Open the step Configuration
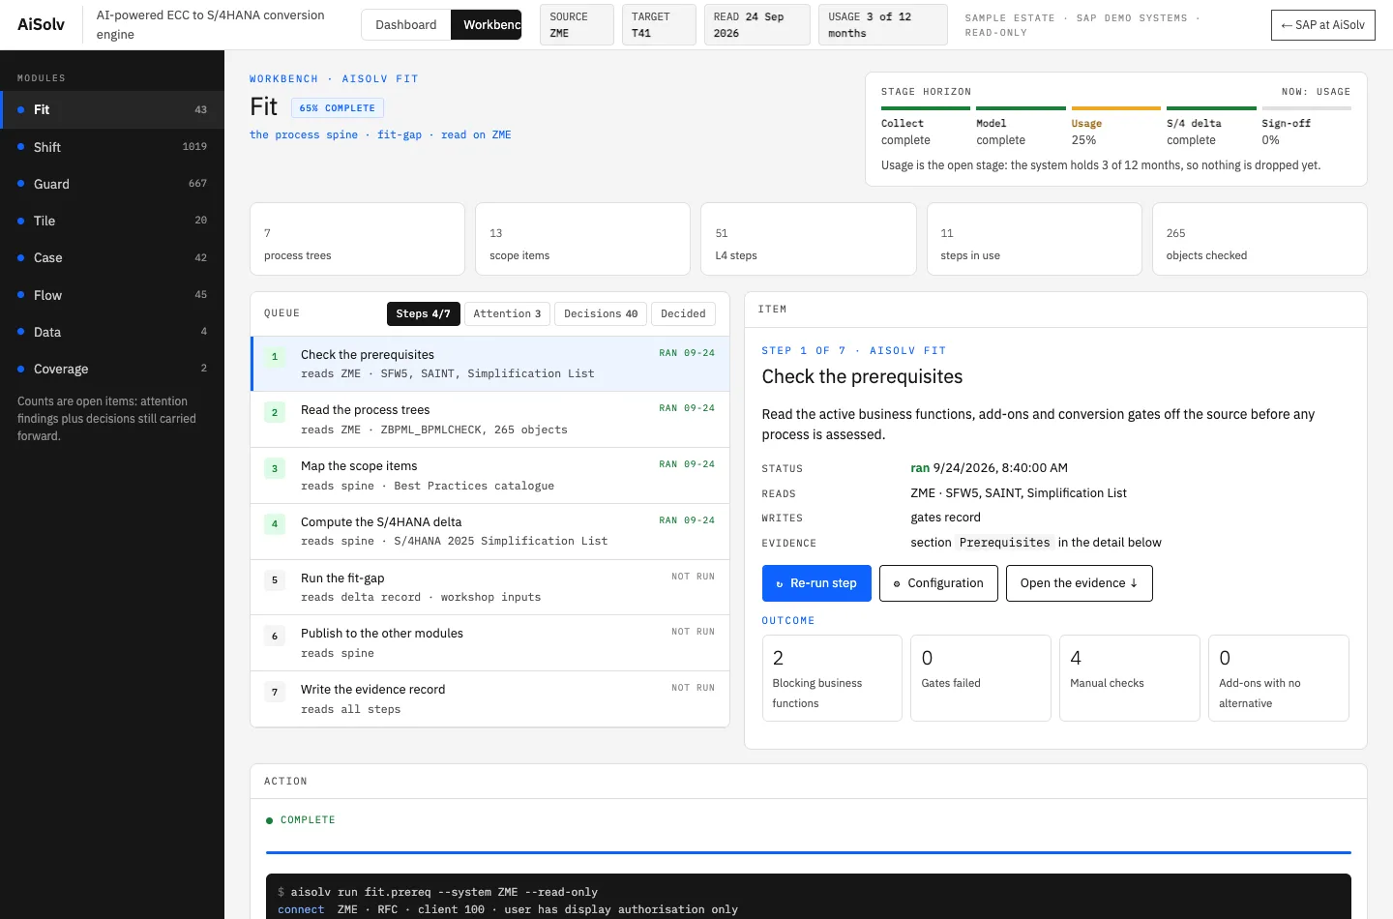Screen dimensions: 1393x919 click(938, 583)
